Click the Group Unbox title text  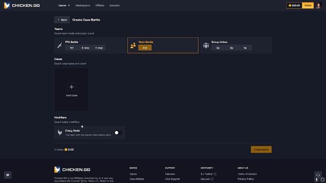point(220,42)
